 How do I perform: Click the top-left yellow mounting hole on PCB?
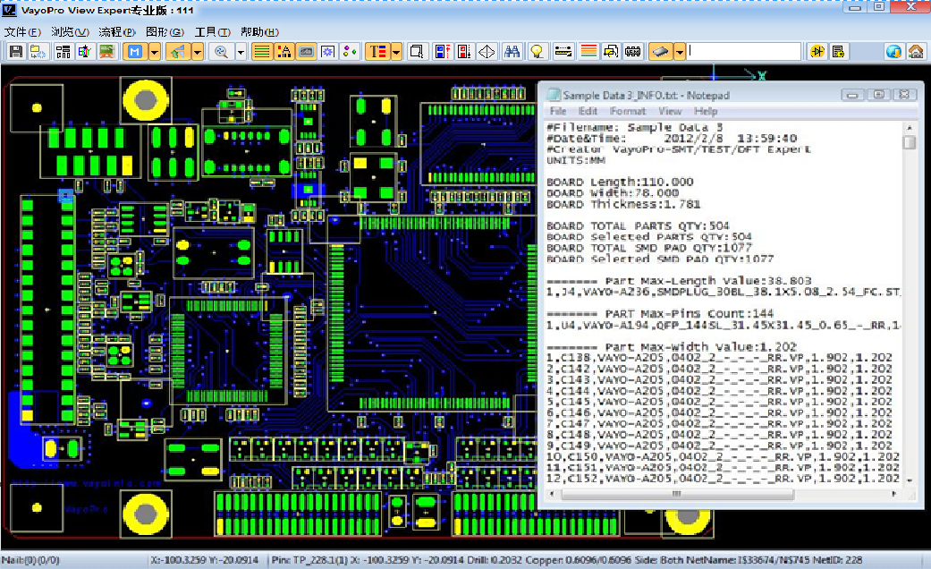146,100
